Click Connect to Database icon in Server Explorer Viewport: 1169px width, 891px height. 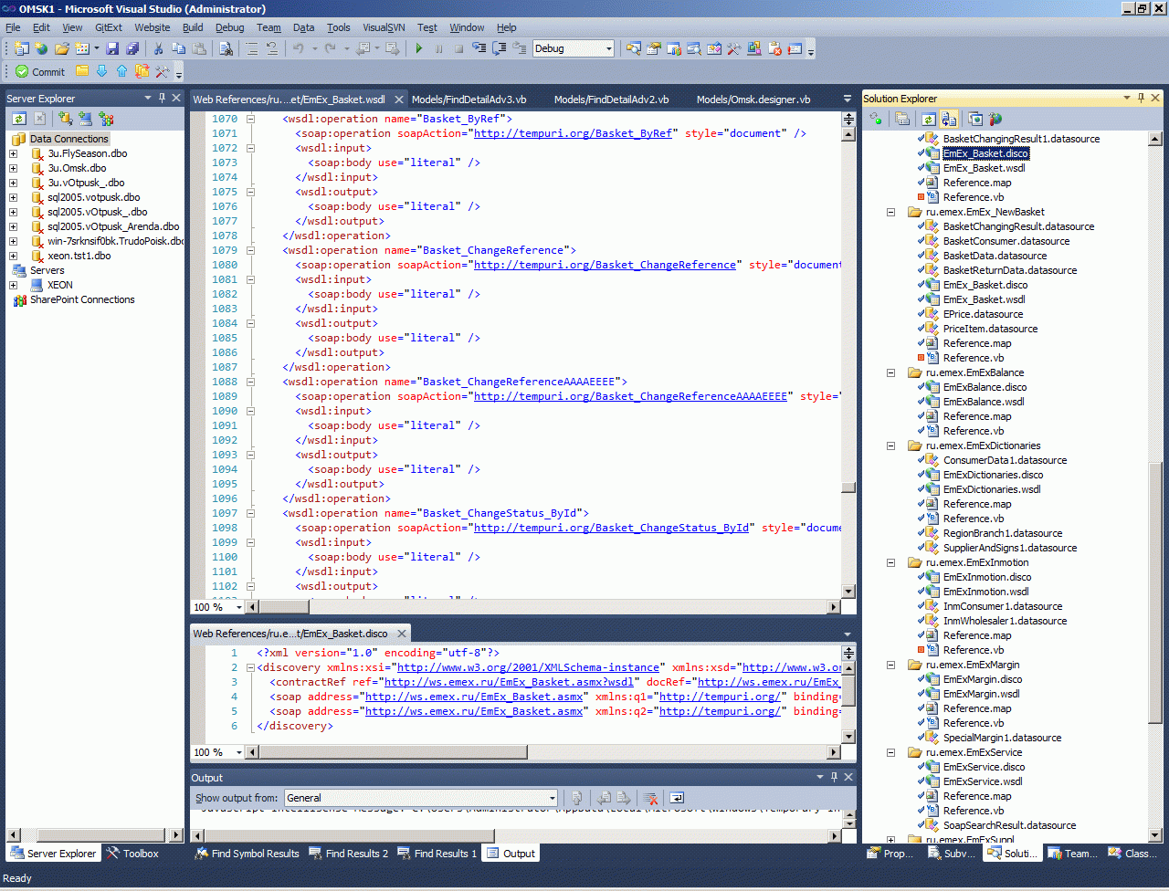[x=65, y=119]
